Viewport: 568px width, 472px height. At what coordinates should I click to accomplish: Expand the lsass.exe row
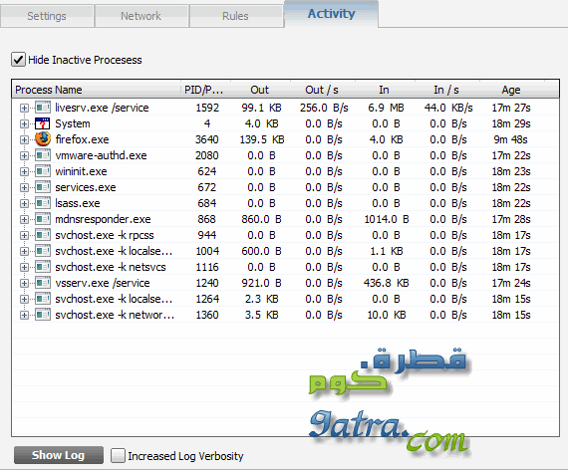(24, 203)
